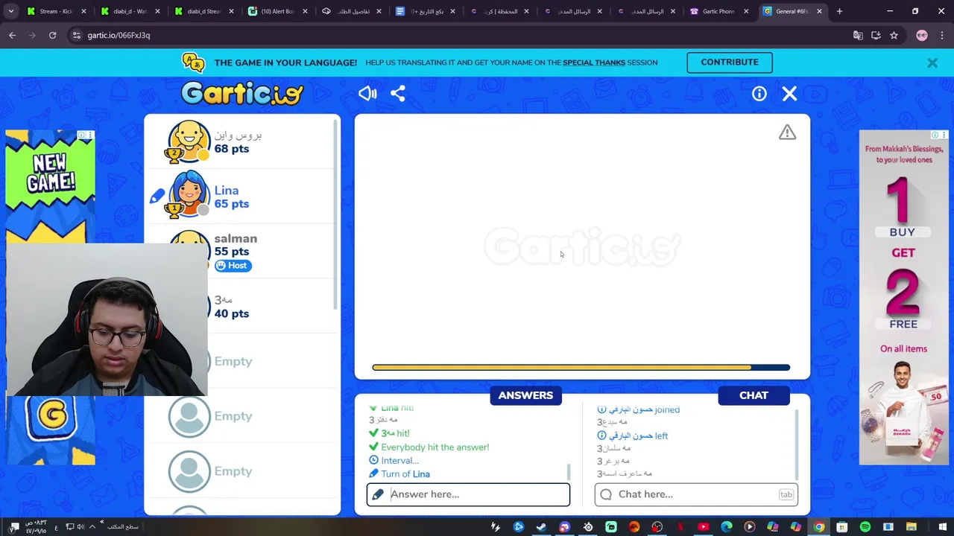Screen dimensions: 954x536
Task: Open the share room icon
Action: [x=398, y=93]
